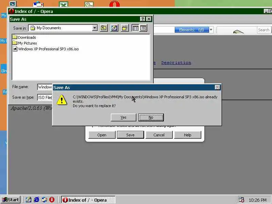Click Cancel in the download dialog
Image resolution: width=272 pixels, height=204 pixels.
[x=159, y=135]
